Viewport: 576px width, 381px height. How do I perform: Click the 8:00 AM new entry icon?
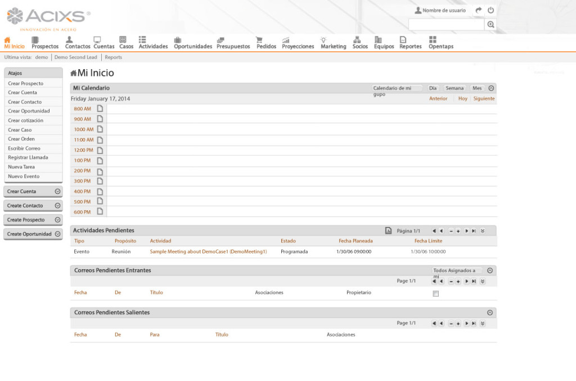[100, 108]
